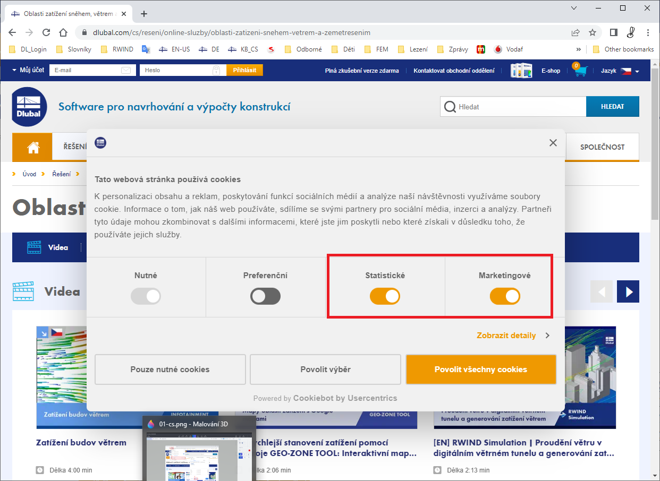
Task: Click the Dlubal icon inside the cookie dialog
Action: pos(100,143)
